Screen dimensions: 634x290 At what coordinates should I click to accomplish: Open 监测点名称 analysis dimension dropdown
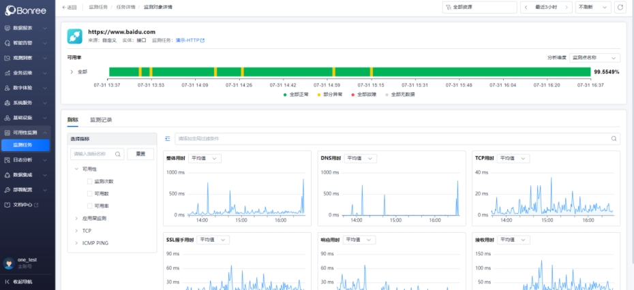594,58
